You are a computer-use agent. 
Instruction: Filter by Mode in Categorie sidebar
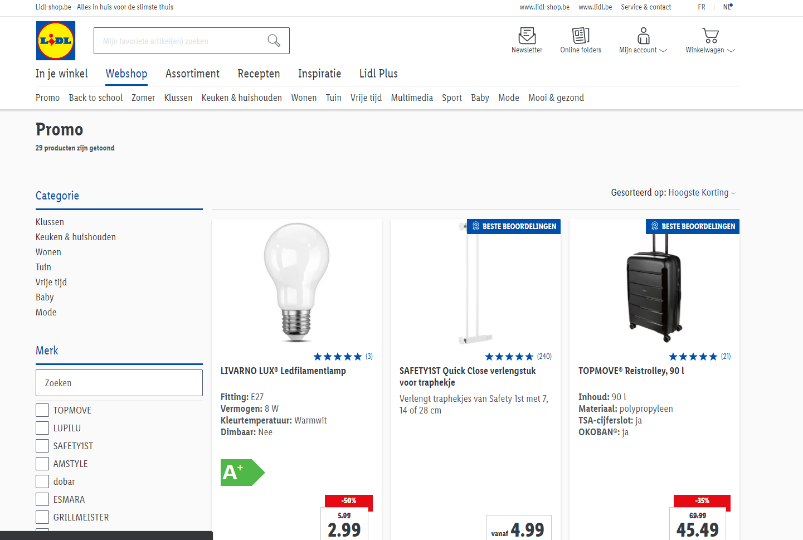click(46, 312)
